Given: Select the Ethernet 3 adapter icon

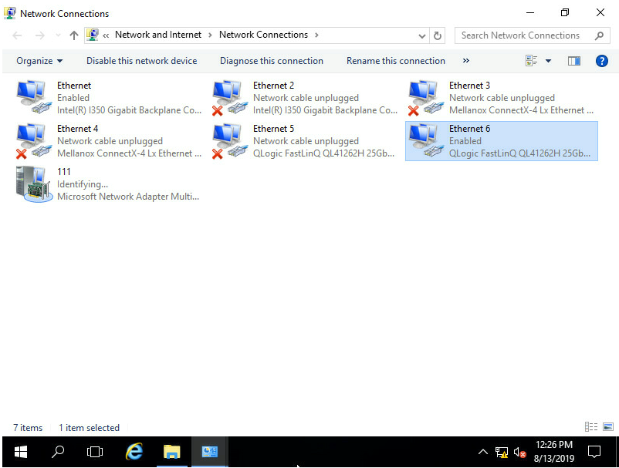Looking at the screenshot, I should coord(426,97).
